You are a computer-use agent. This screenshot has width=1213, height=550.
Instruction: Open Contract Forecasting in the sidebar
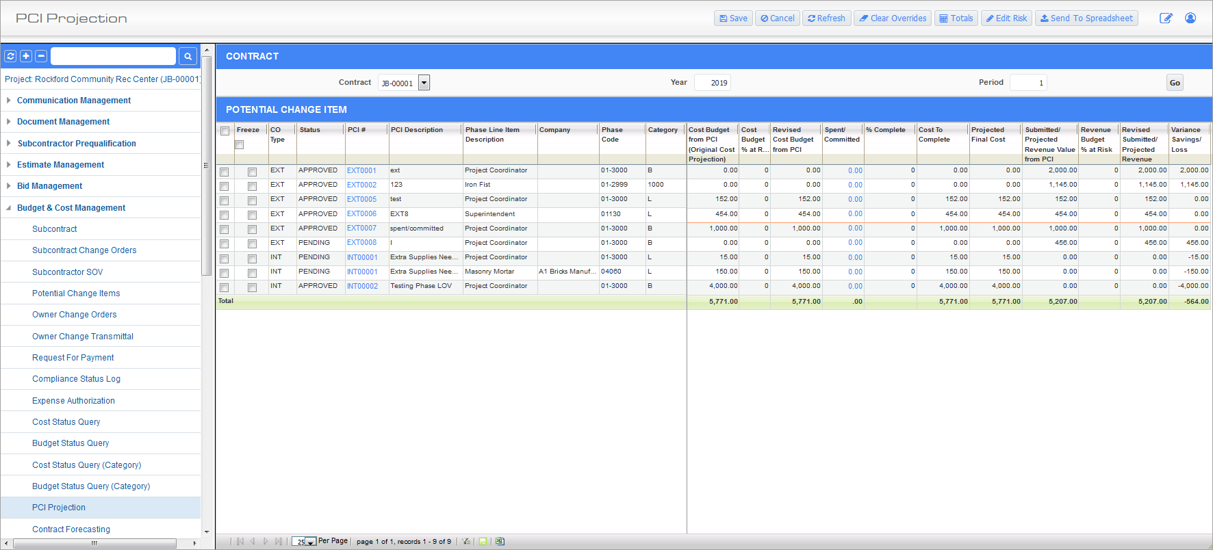[x=71, y=529]
